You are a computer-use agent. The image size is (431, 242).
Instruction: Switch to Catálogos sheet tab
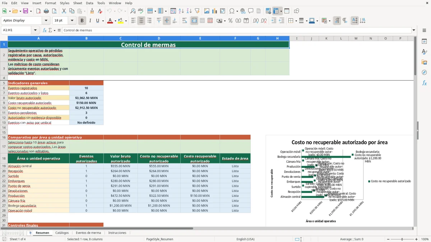click(x=62, y=233)
